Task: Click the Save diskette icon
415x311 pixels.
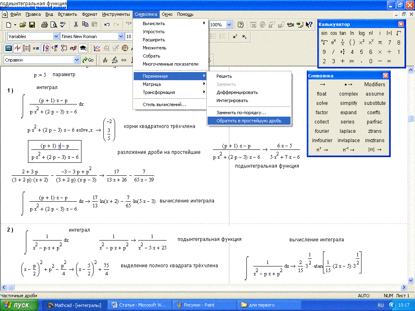Action: point(32,25)
